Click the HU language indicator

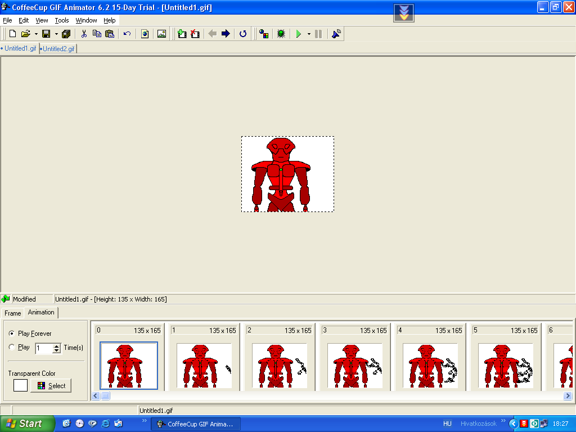point(447,424)
